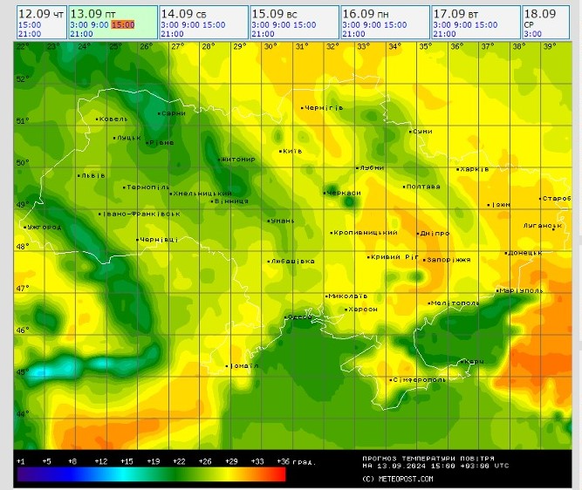The image size is (582, 490).
Task: Click Київ city marker on map
Action: click(x=280, y=151)
